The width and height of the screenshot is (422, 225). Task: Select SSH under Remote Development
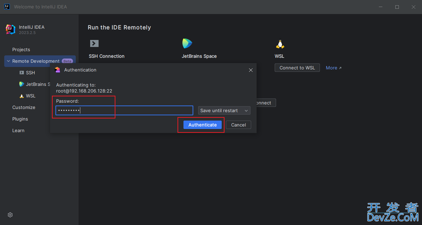[x=30, y=73]
